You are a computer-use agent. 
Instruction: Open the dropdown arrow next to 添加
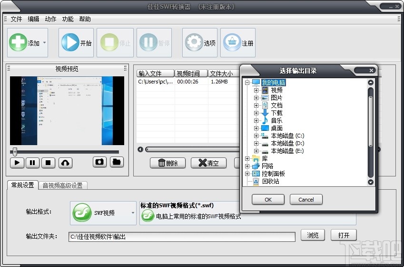(44, 43)
